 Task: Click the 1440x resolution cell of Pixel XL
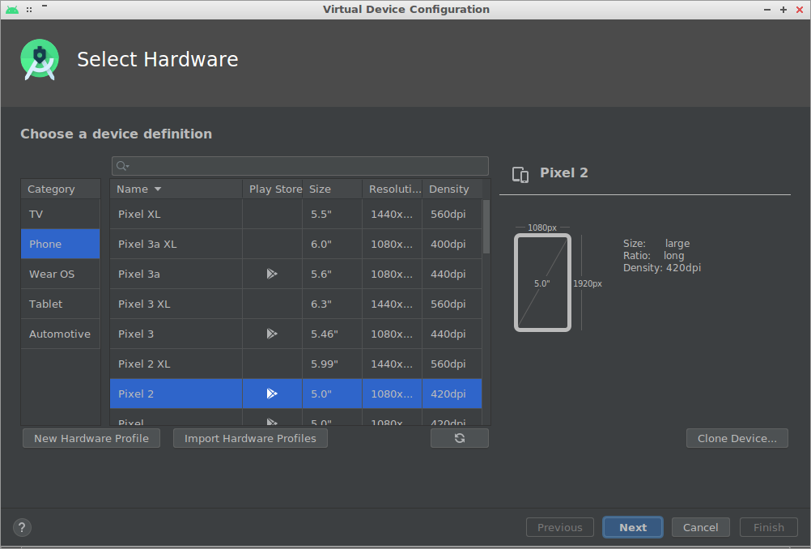click(393, 215)
